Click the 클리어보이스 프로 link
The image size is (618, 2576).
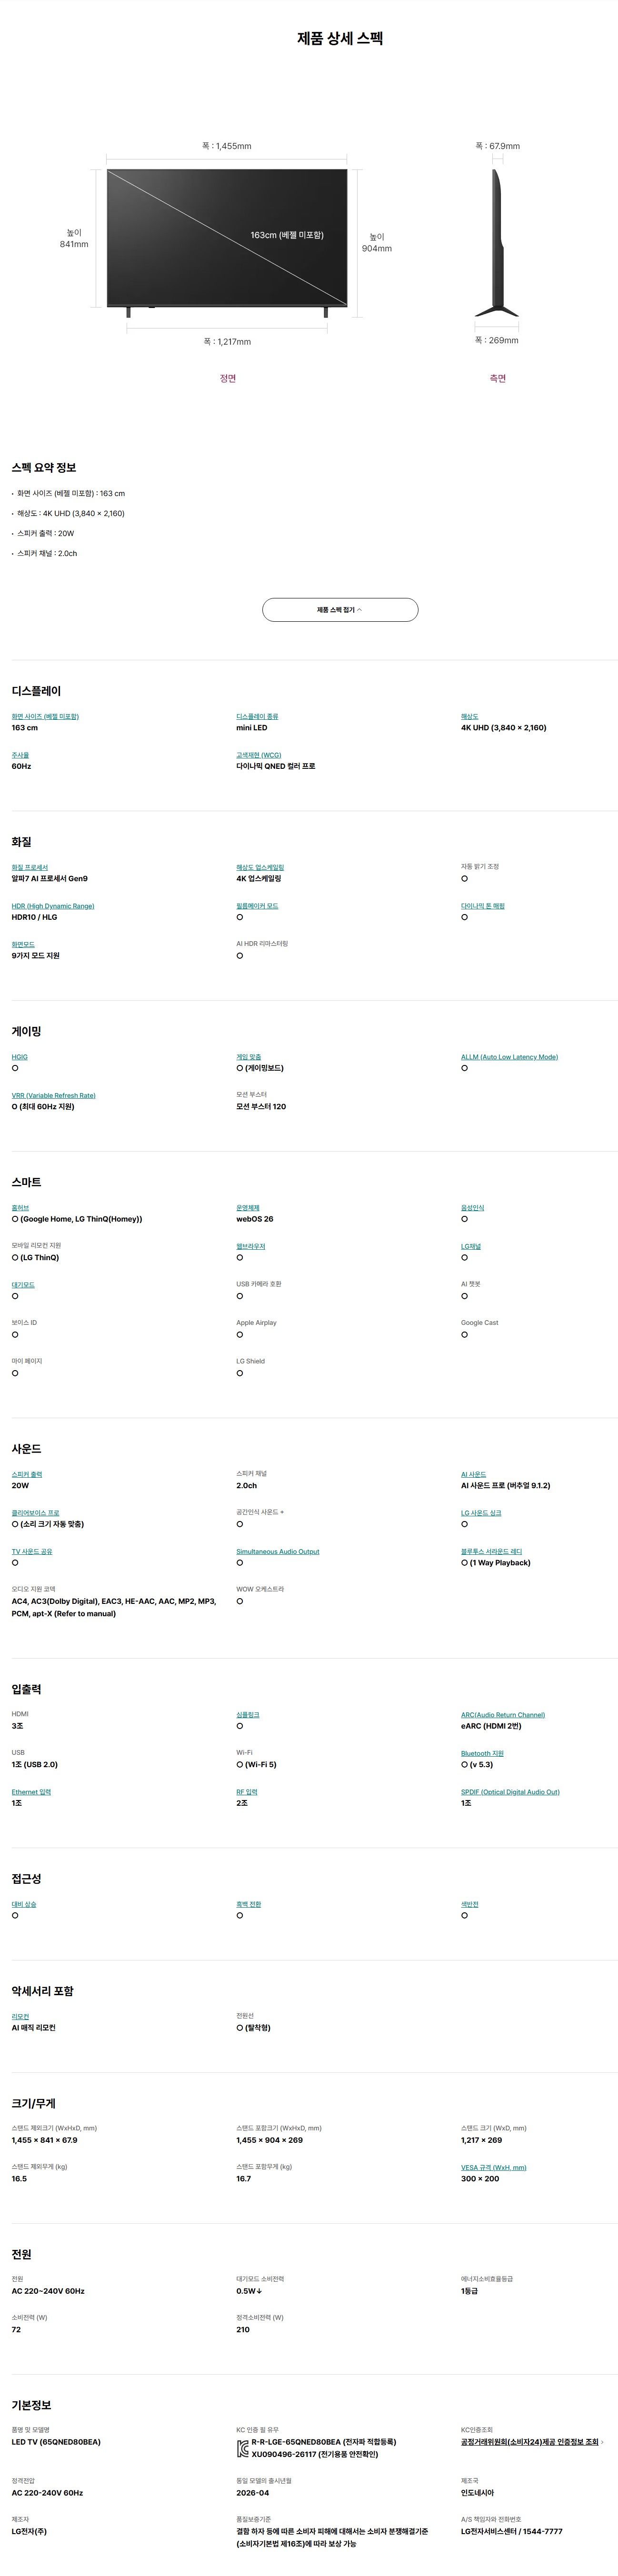pos(35,1513)
